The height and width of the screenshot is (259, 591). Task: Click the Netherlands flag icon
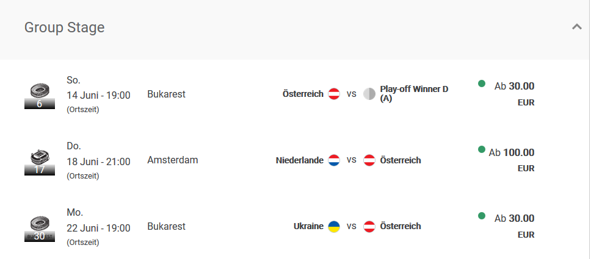pos(334,160)
